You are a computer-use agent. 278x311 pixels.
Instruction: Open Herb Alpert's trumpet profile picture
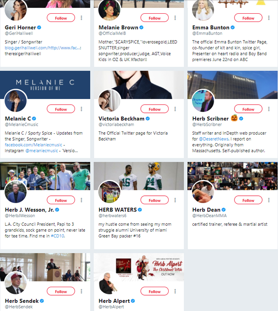coord(109,283)
